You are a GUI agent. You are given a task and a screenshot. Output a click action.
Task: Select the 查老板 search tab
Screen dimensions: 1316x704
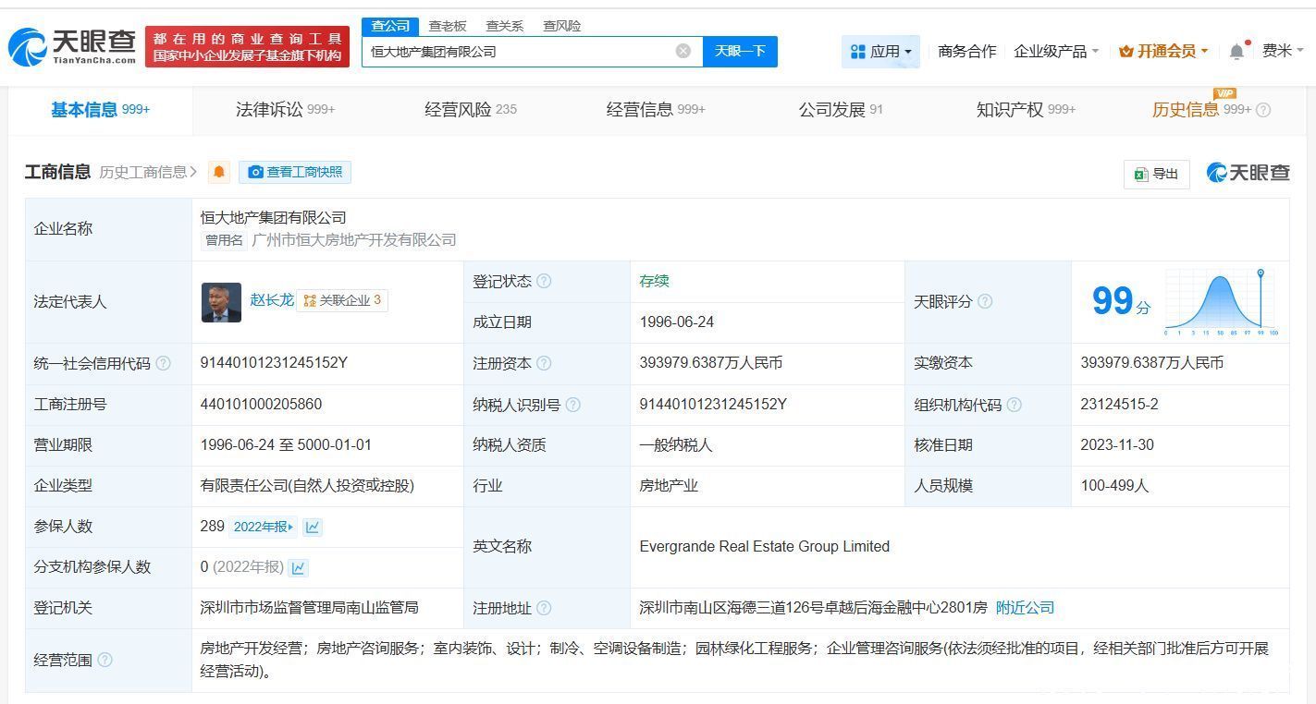(x=447, y=26)
